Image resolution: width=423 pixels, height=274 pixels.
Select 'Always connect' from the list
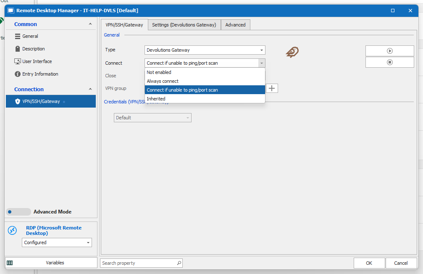click(x=163, y=81)
